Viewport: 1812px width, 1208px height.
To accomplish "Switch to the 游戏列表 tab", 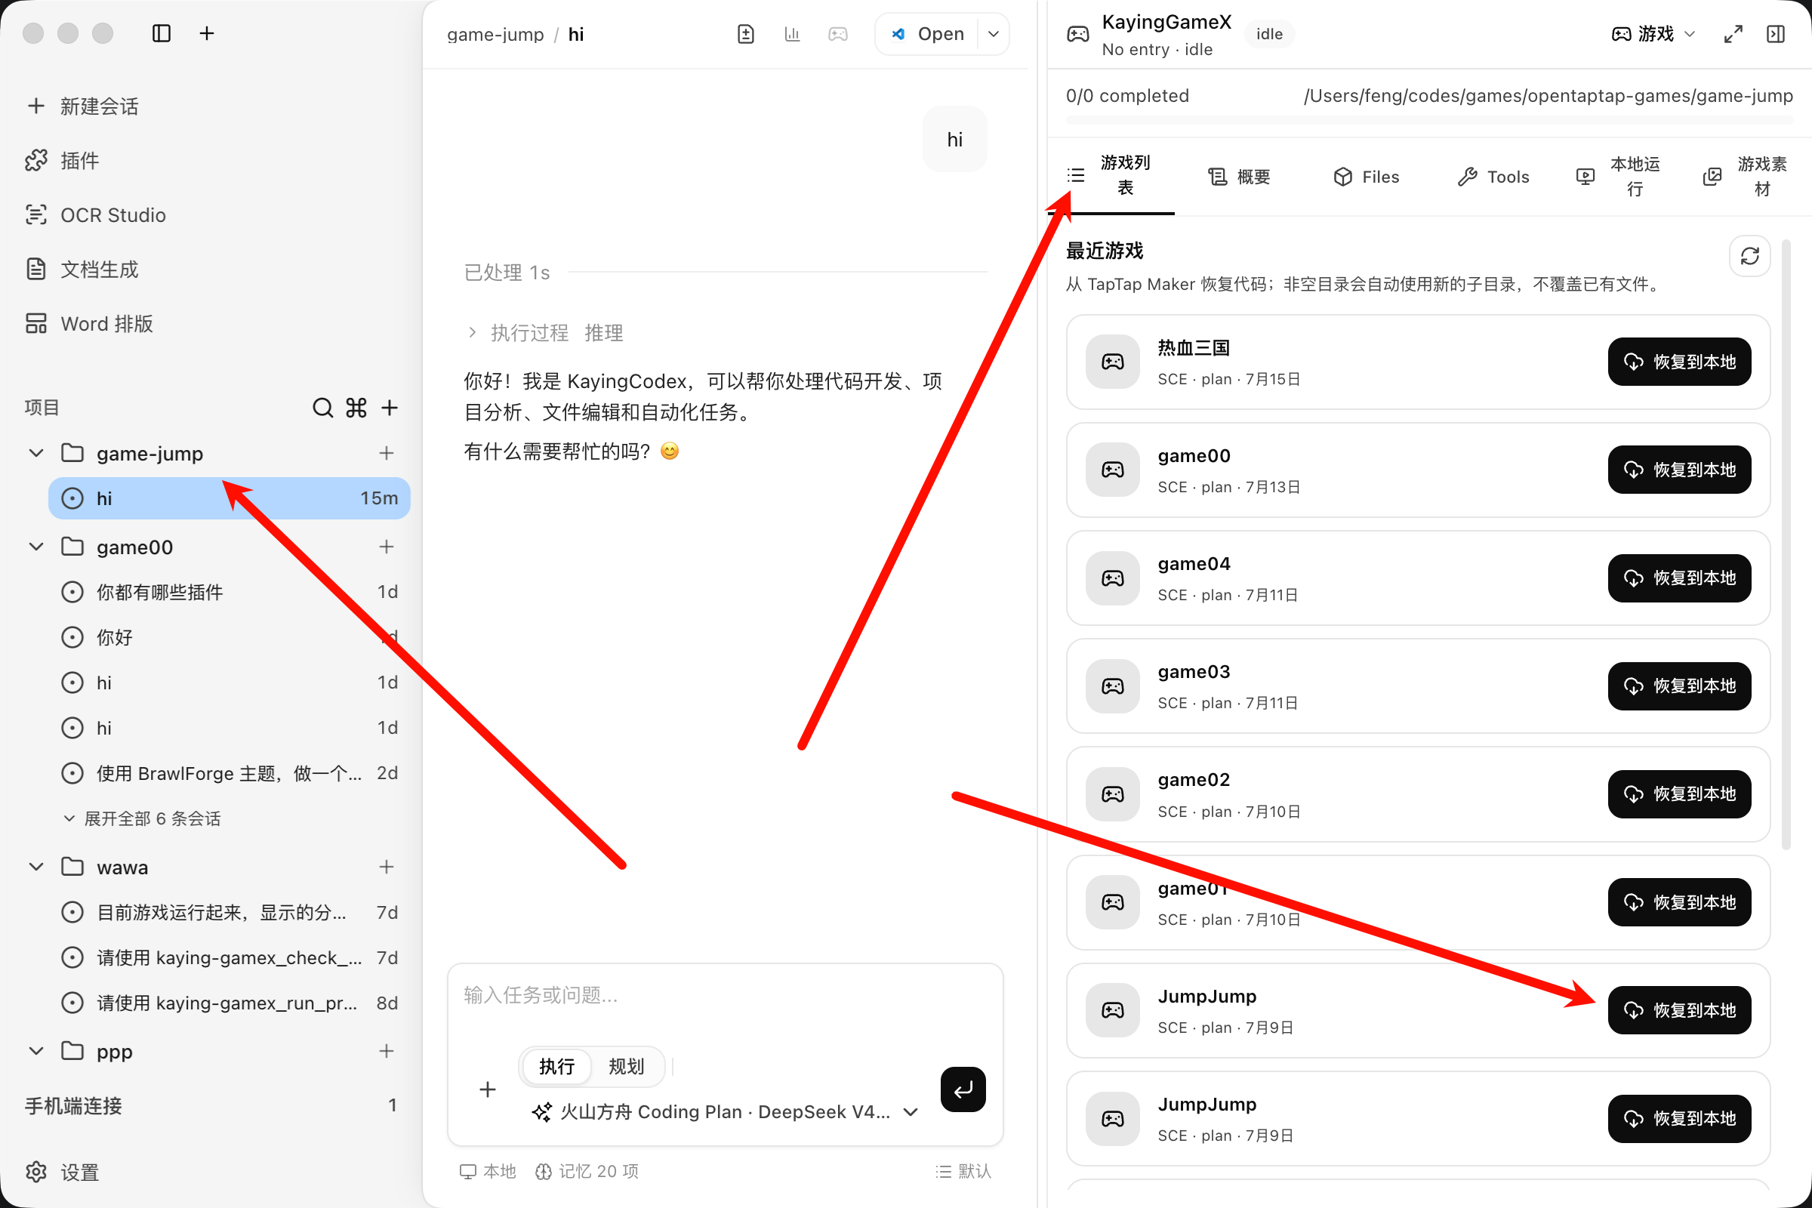I will 1109,176.
